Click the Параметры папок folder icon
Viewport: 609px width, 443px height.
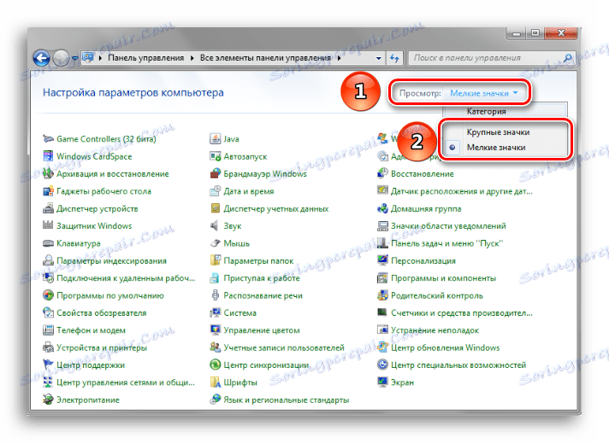click(215, 260)
